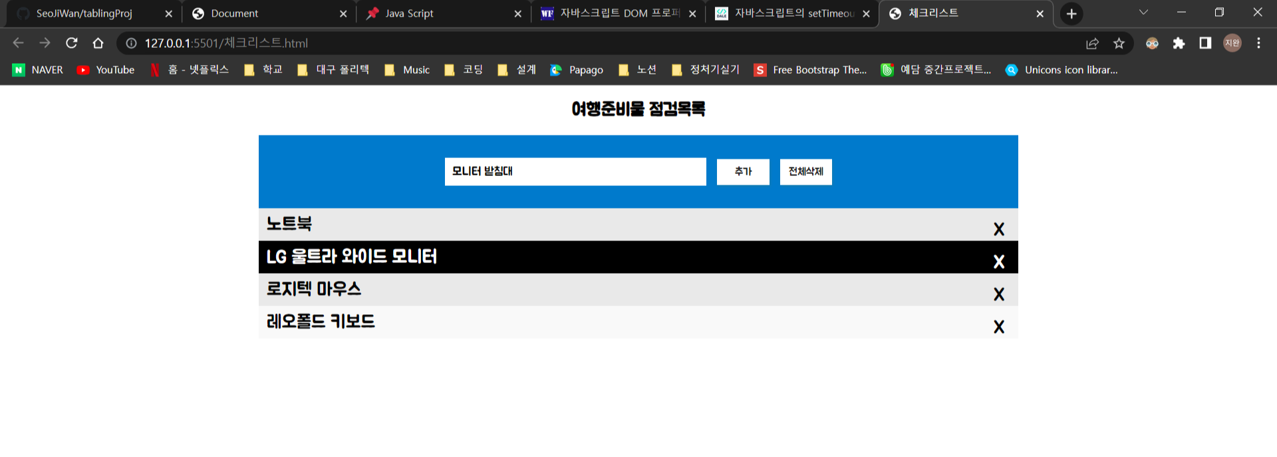Click the 추가 add button

coord(743,172)
